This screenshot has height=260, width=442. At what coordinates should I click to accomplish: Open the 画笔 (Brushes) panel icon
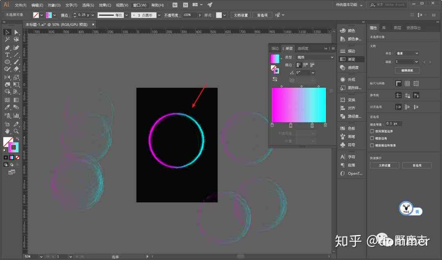click(343, 136)
